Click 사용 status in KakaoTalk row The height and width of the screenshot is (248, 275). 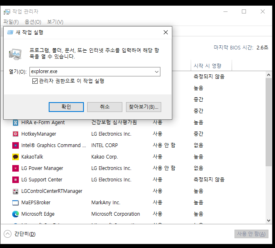158,157
